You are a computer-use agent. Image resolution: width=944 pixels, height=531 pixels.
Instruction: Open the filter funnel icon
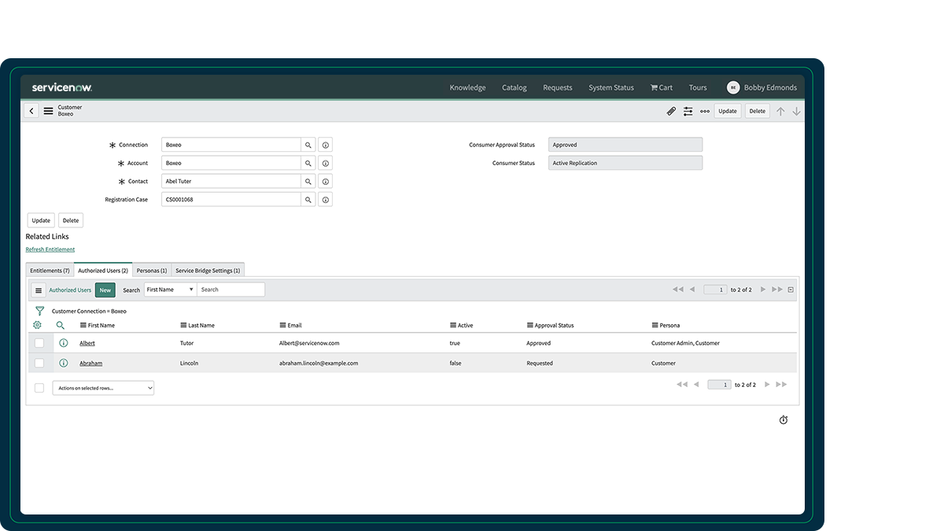coord(39,310)
